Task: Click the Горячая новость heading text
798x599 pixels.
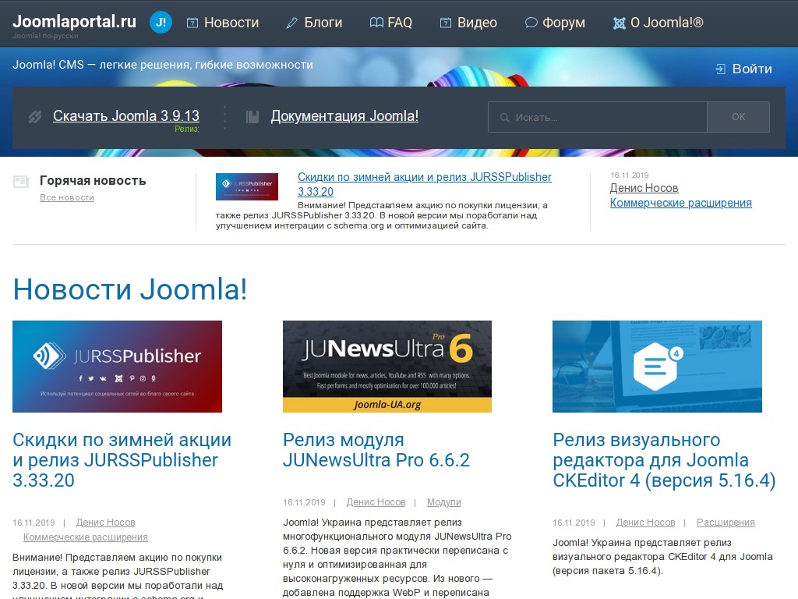Action: (93, 181)
